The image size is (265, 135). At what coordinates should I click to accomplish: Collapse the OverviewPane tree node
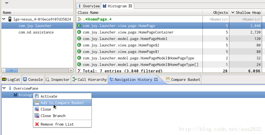[x=4, y=88]
